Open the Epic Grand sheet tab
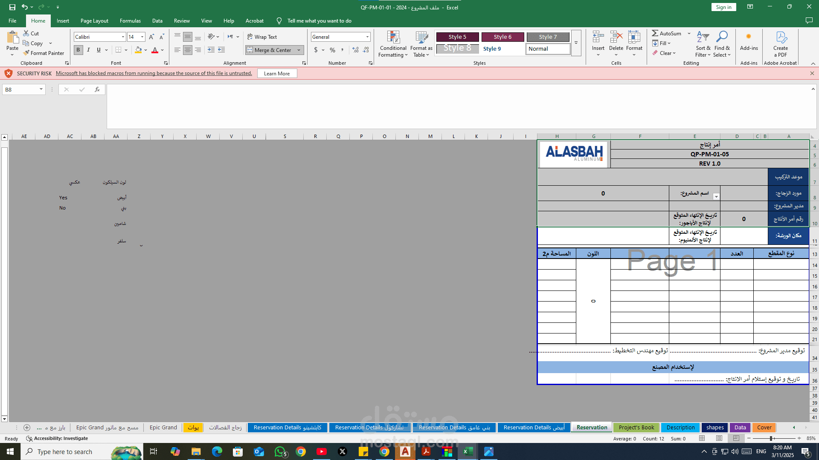The image size is (819, 460). 163,427
